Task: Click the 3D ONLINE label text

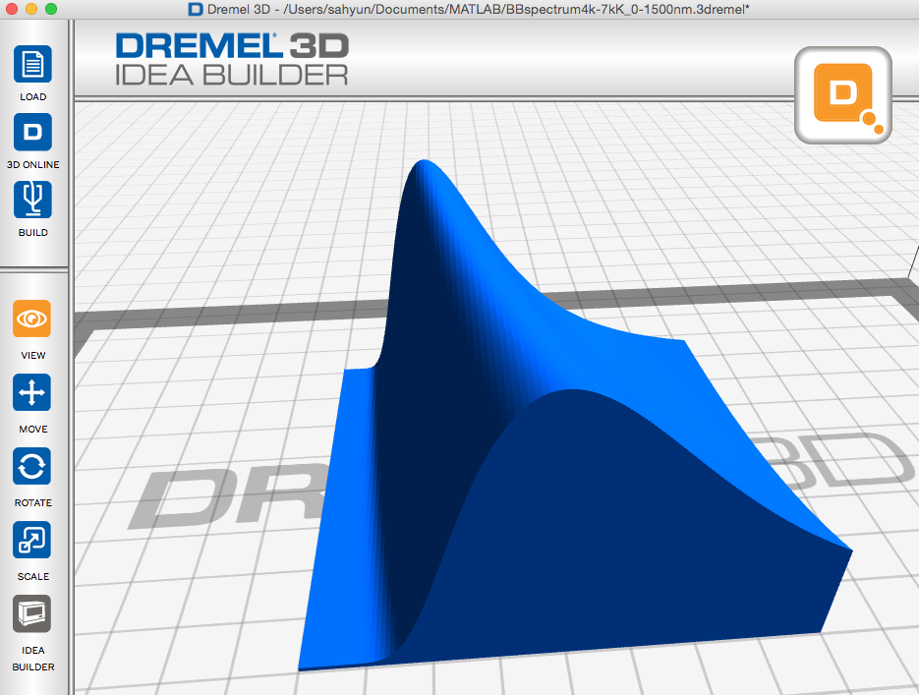Action: click(32, 165)
